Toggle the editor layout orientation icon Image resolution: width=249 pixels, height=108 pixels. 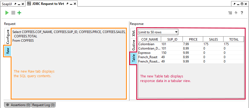pyautogui.click(x=230, y=13)
